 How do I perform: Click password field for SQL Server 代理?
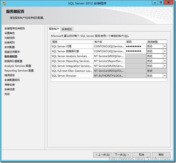coord(136,46)
